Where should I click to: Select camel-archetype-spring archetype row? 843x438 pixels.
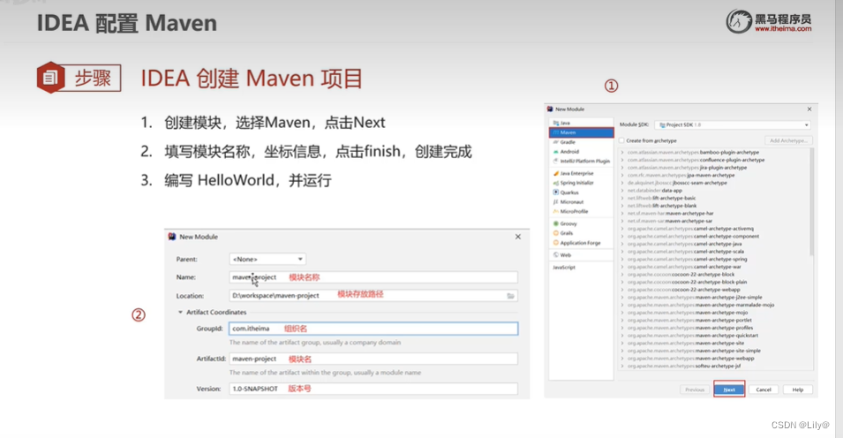point(715,260)
